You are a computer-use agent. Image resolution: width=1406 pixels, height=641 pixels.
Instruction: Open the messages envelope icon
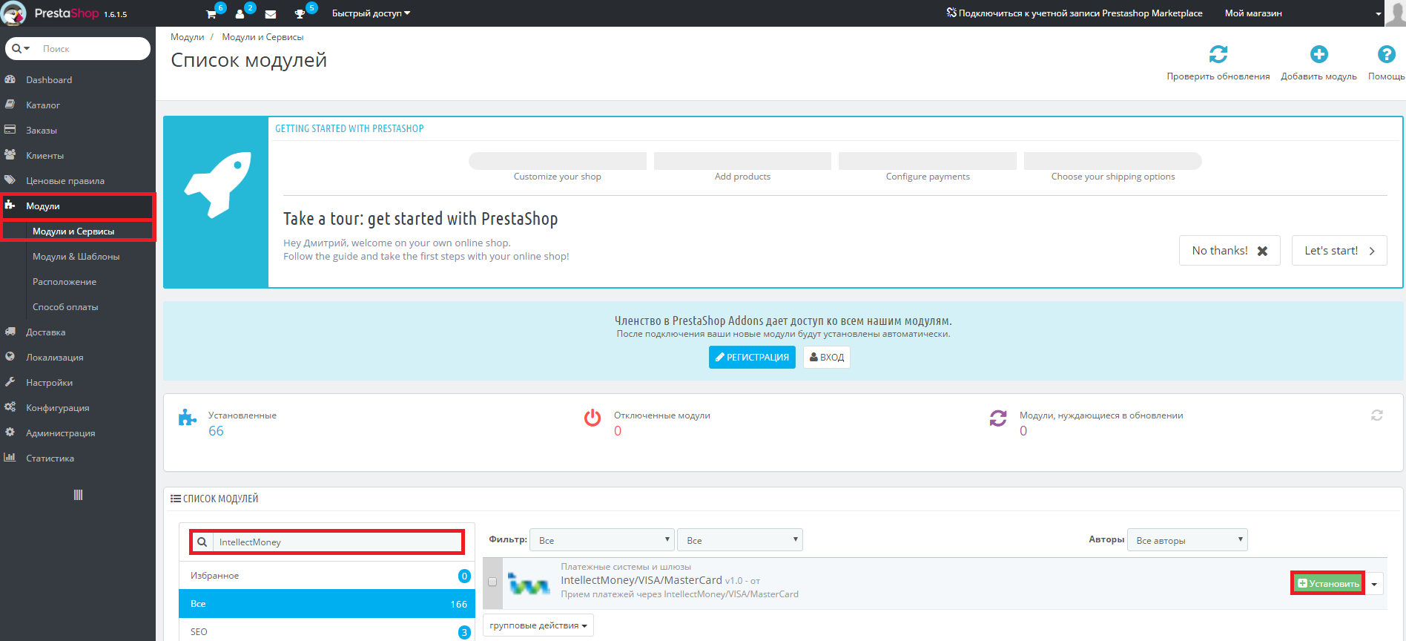271,14
